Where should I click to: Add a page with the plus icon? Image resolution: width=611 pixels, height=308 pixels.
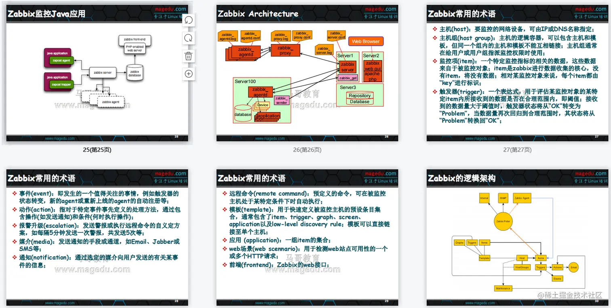pyautogui.click(x=189, y=74)
